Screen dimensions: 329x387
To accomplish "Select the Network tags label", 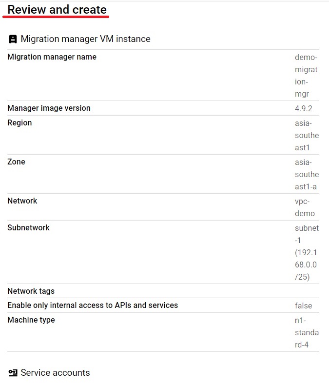I will coord(31,291).
